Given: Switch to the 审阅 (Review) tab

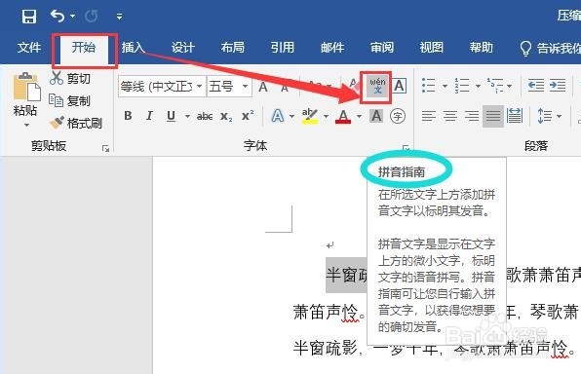Looking at the screenshot, I should (x=382, y=48).
